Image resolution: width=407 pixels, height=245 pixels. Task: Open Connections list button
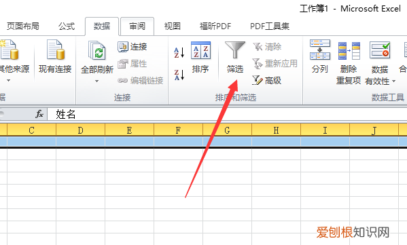click(x=132, y=47)
